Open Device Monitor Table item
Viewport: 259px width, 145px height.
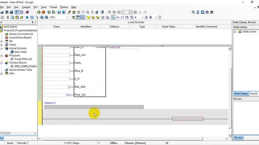(21, 70)
